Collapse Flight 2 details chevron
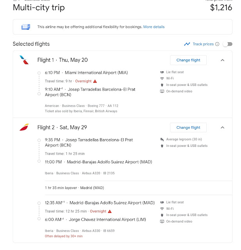This screenshot has height=250, width=241. pos(223,128)
